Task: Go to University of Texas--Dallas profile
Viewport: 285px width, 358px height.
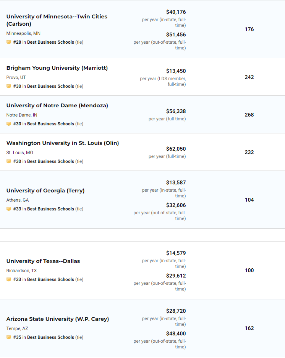Action: pyautogui.click(x=43, y=261)
